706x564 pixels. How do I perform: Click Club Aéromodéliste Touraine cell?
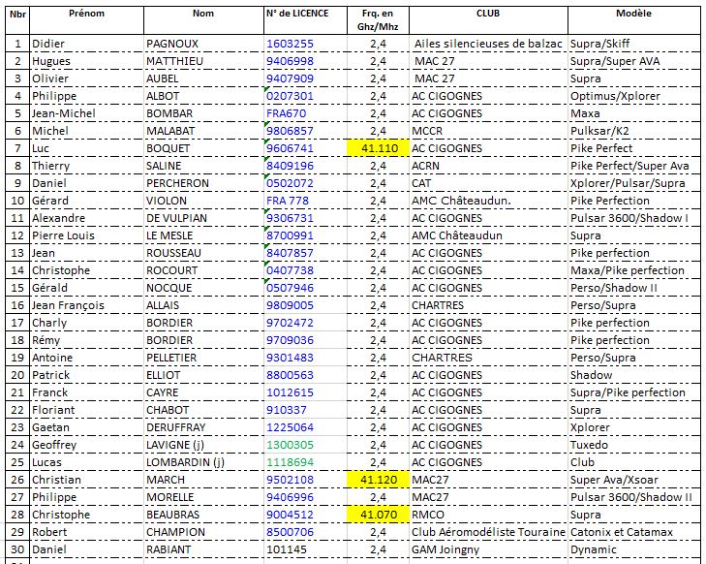pyautogui.click(x=488, y=532)
